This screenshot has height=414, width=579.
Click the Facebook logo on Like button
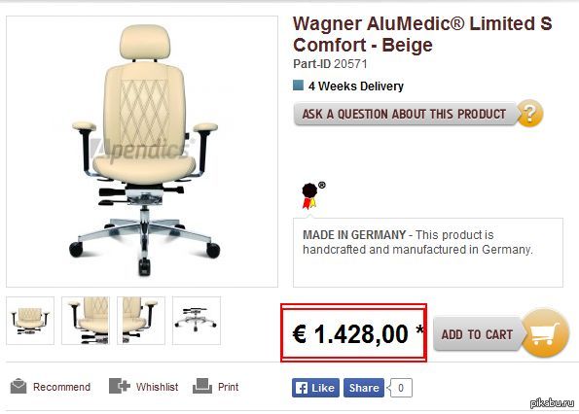pos(302,388)
